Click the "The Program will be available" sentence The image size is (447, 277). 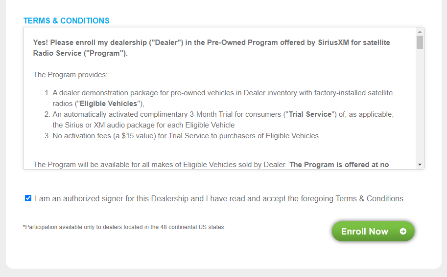160,165
